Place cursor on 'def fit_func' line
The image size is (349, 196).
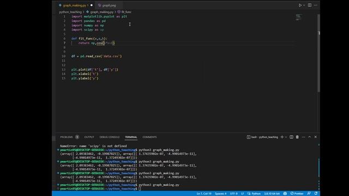89,39
